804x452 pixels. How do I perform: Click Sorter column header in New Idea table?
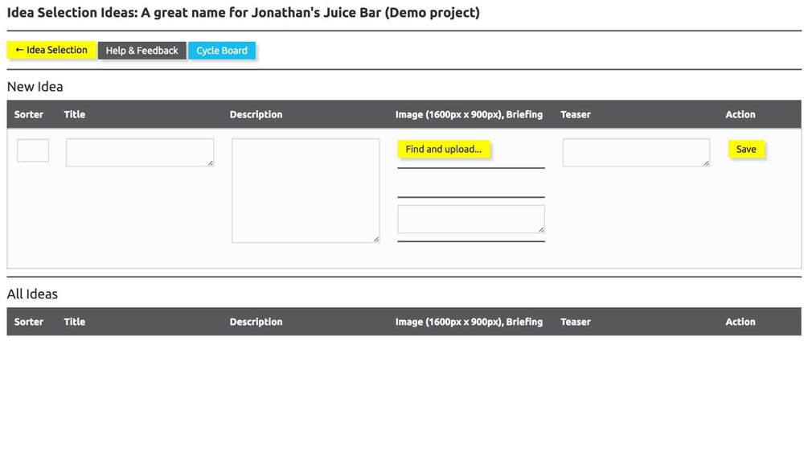pos(29,114)
